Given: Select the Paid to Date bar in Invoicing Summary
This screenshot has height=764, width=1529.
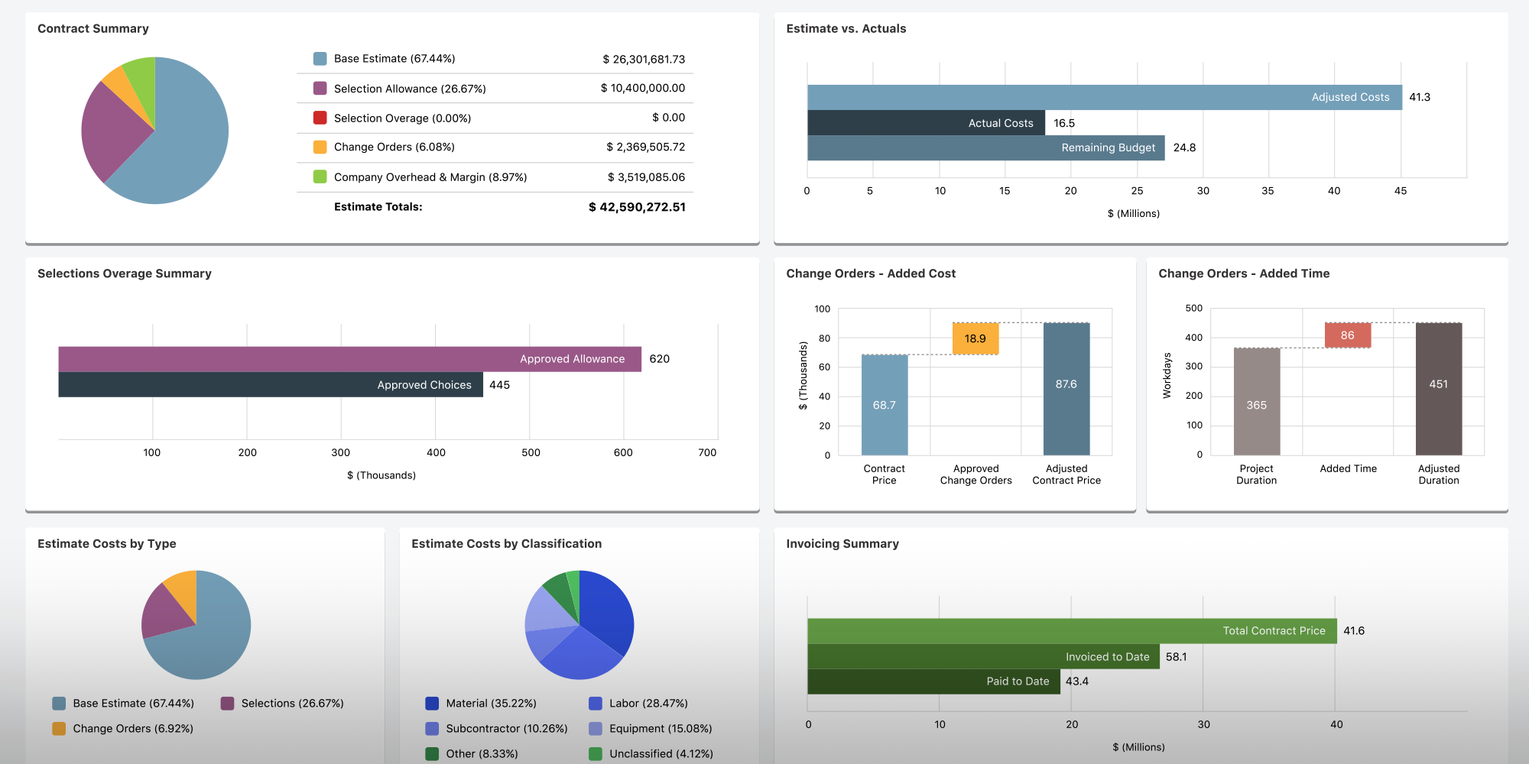Looking at the screenshot, I should [x=933, y=681].
